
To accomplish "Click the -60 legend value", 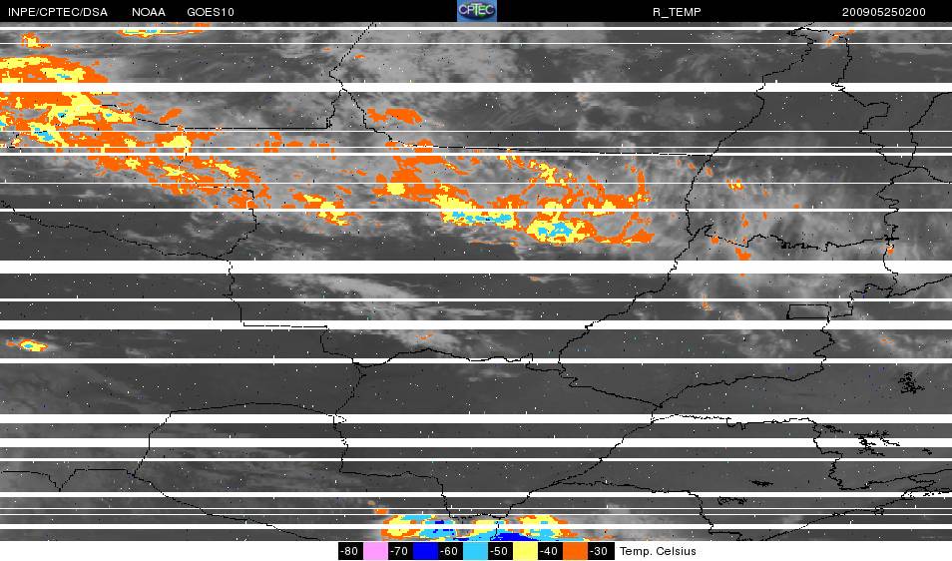I will click(x=449, y=551).
